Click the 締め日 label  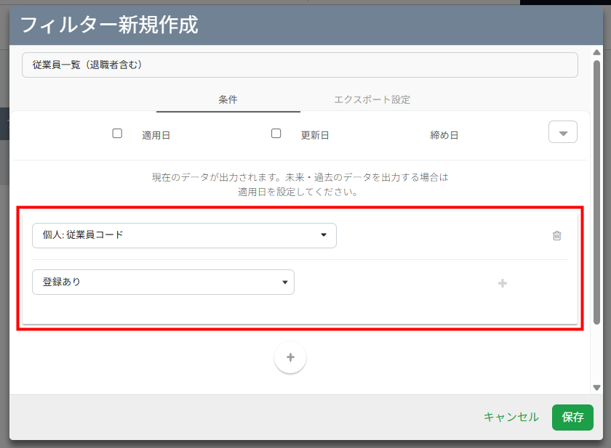[444, 135]
